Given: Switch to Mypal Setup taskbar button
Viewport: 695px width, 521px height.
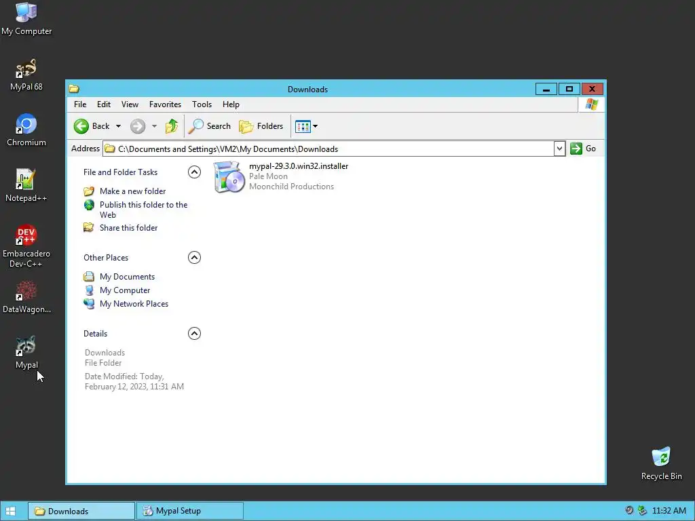Looking at the screenshot, I should (190, 511).
